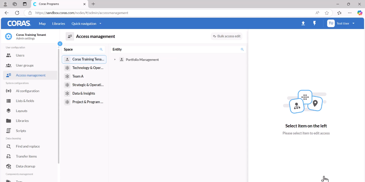Click the Technology & Oper... space icon
Image resolution: width=365 pixels, height=182 pixels.
coord(67,68)
